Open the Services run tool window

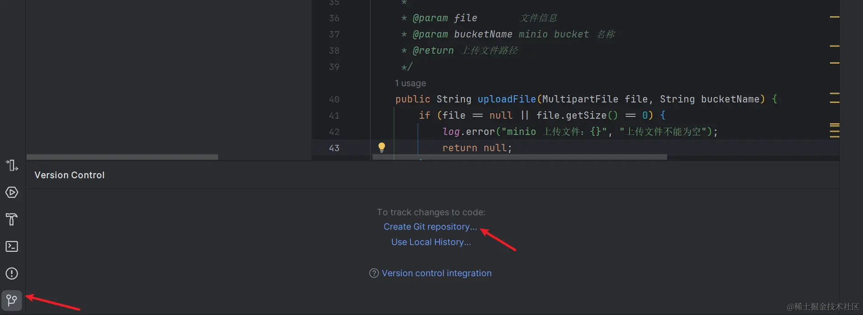pos(12,192)
